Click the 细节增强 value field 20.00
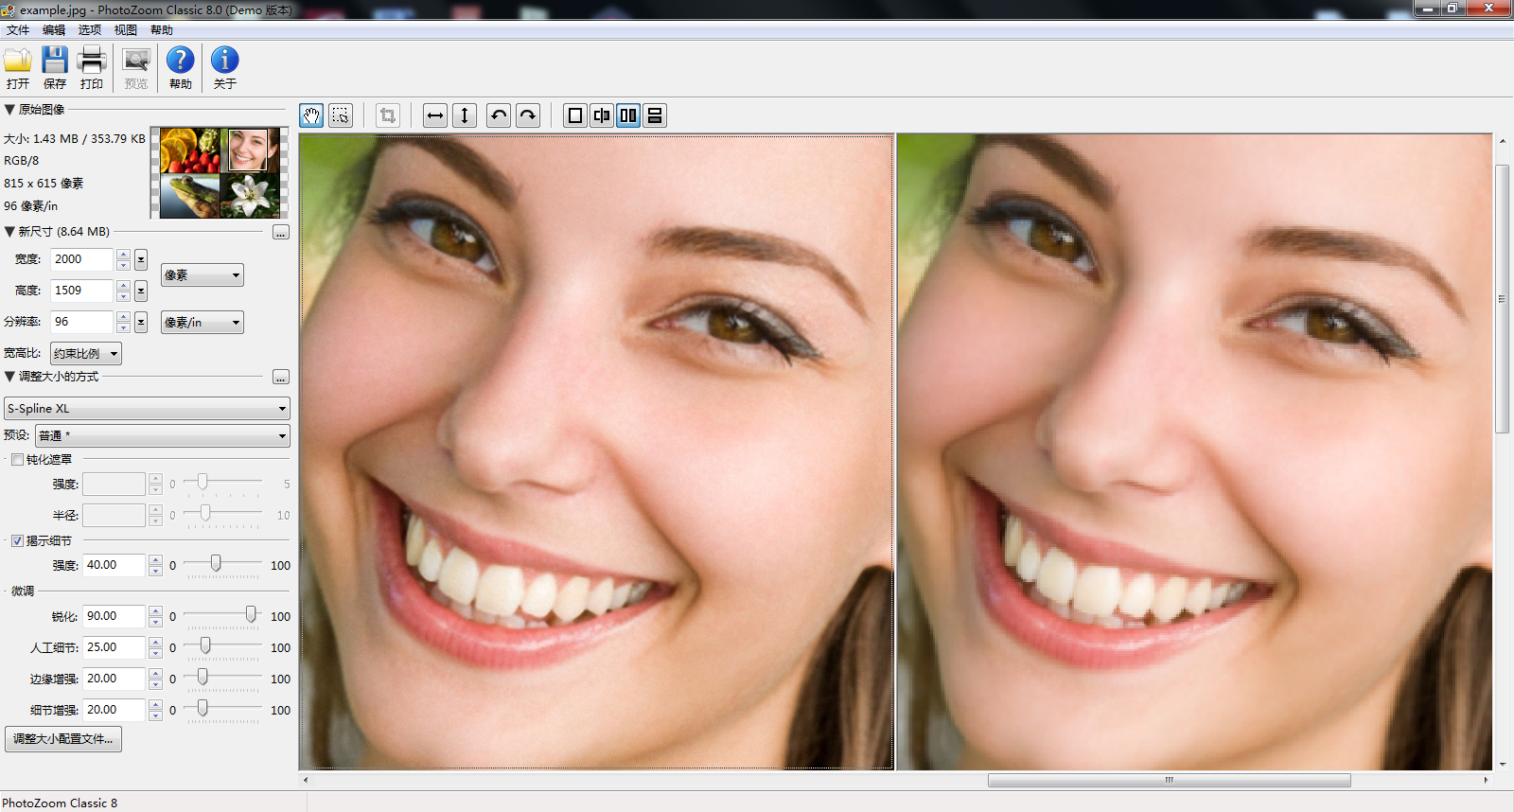 (114, 710)
